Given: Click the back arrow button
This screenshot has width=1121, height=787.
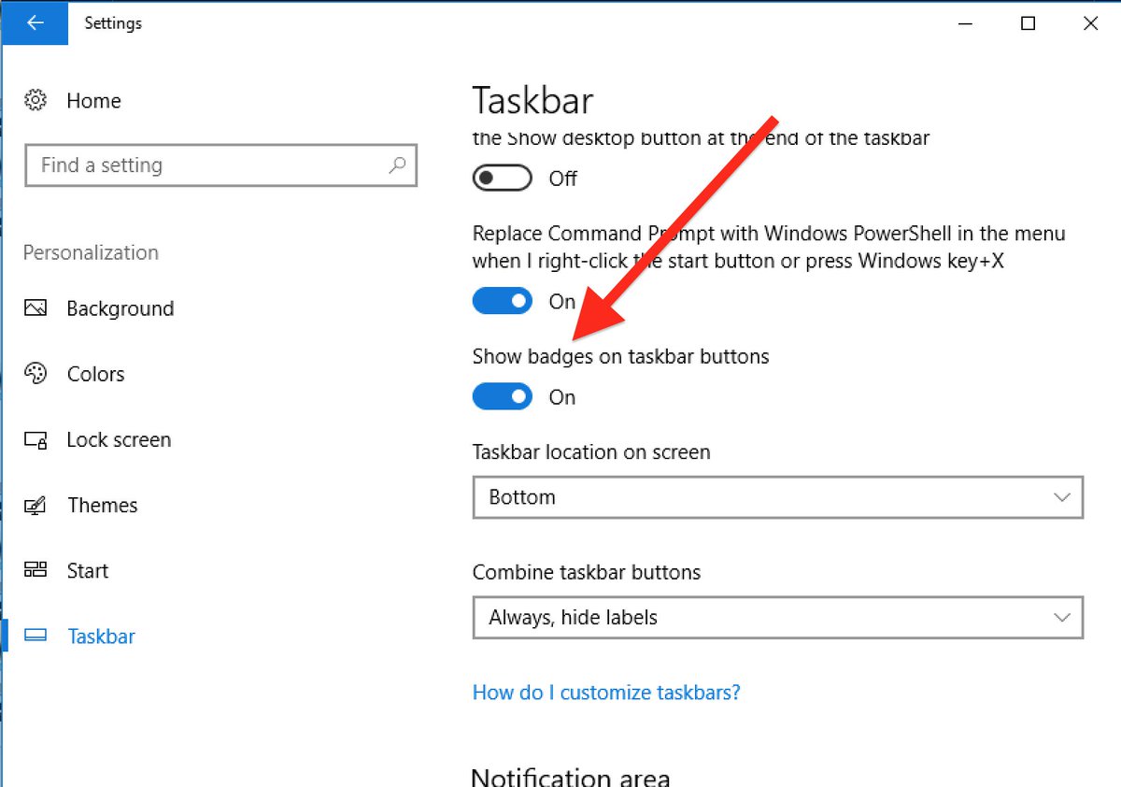Looking at the screenshot, I should point(35,23).
